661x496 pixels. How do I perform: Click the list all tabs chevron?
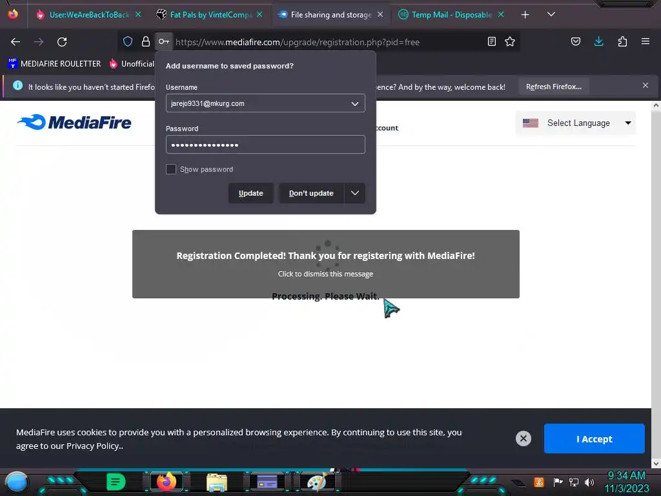[x=551, y=14]
